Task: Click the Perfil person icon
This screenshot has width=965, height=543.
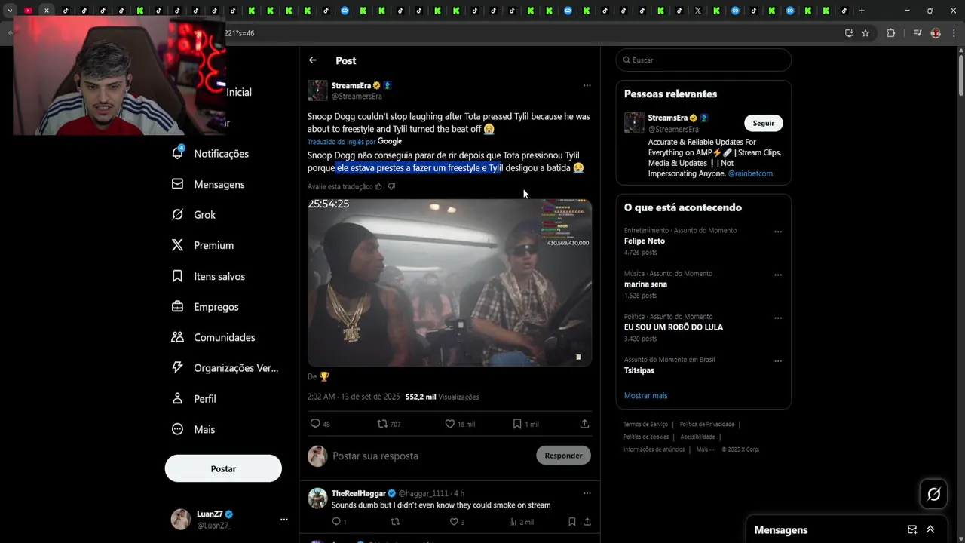Action: coord(177,398)
